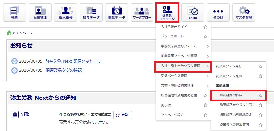
Task: Select the 個人番号 toolbar icon
Action: click(x=66, y=12)
